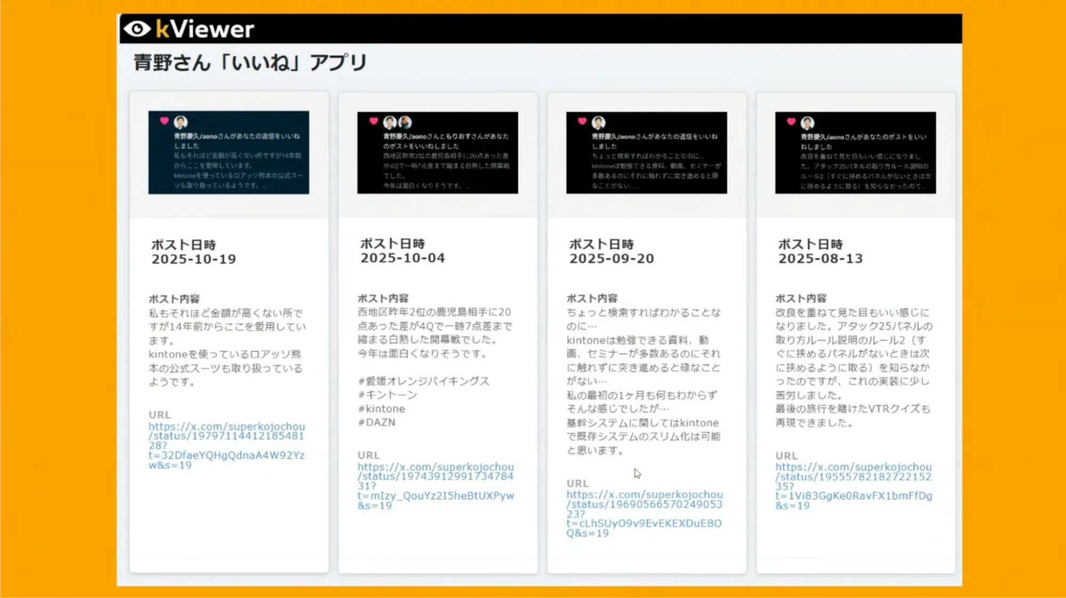This screenshot has height=598, width=1066.
Task: Click heart icon in 2025-08-13 card thumbnail
Action: (791, 122)
